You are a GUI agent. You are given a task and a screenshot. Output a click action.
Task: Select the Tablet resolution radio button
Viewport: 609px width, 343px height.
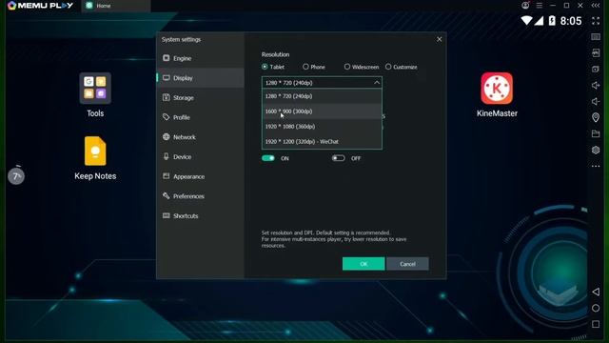[x=265, y=67]
